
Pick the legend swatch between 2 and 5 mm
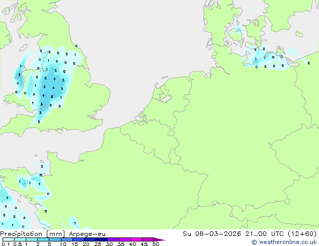pyautogui.click(x=44, y=239)
